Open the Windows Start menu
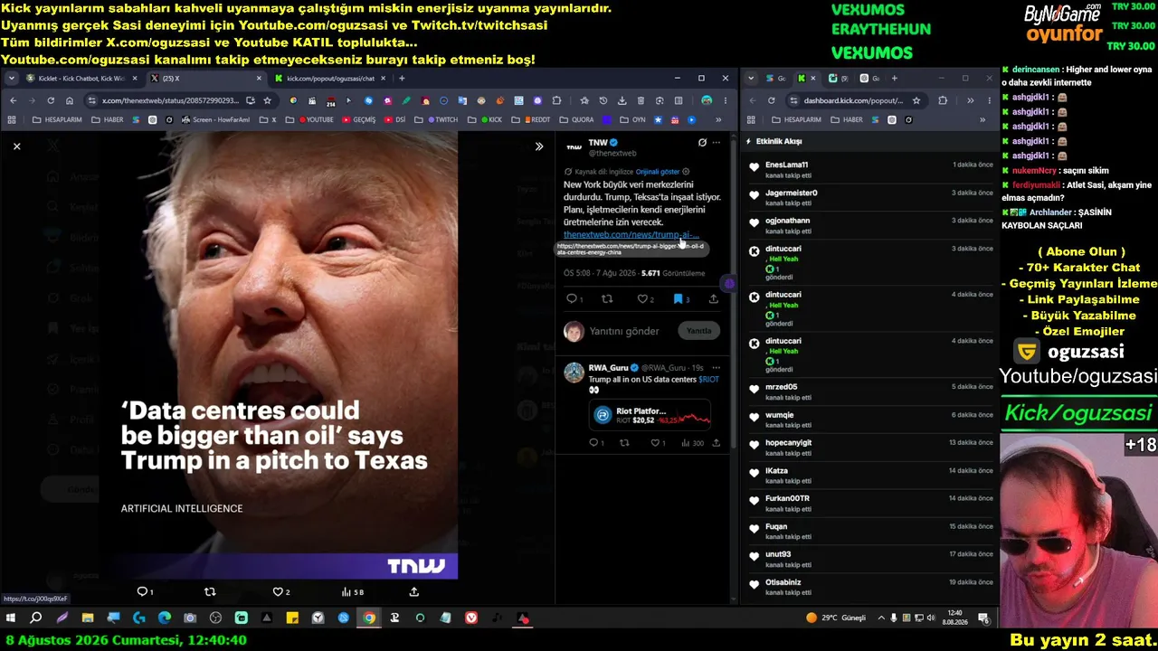 [11, 618]
